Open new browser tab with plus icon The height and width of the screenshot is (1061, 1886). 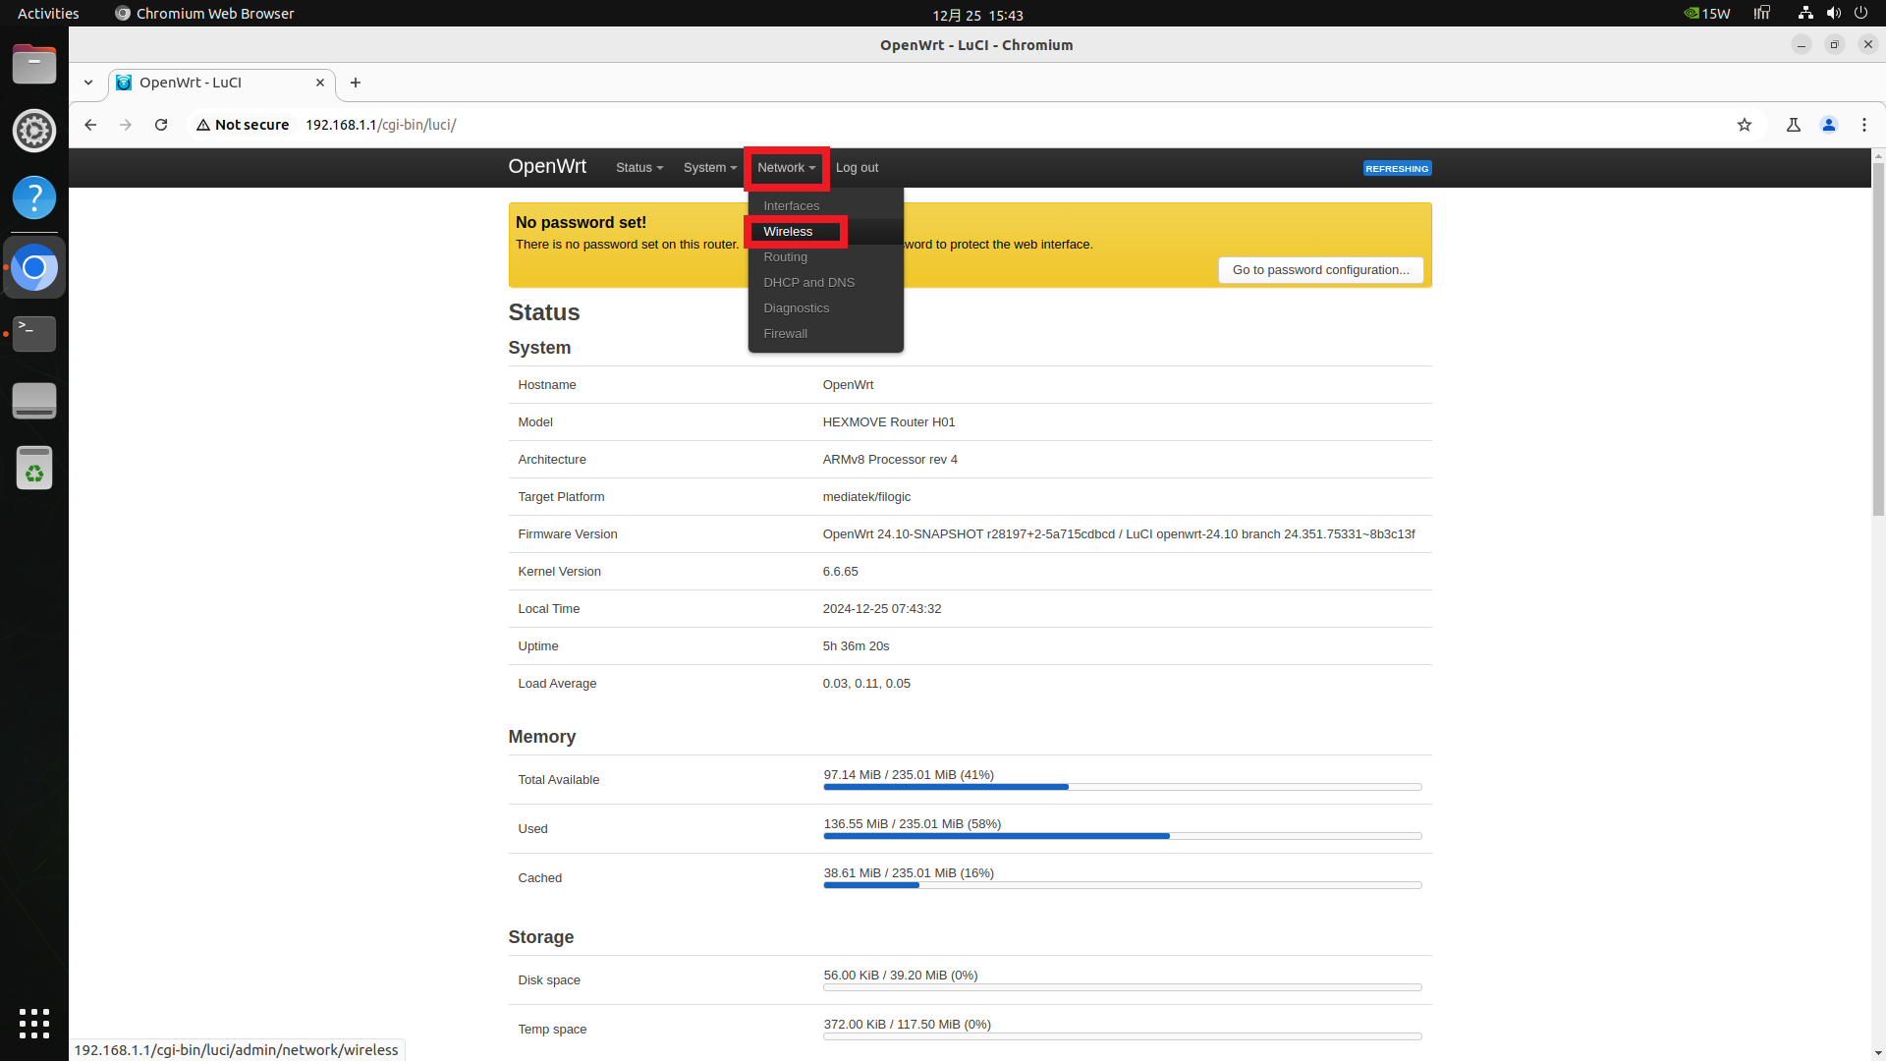356,83
